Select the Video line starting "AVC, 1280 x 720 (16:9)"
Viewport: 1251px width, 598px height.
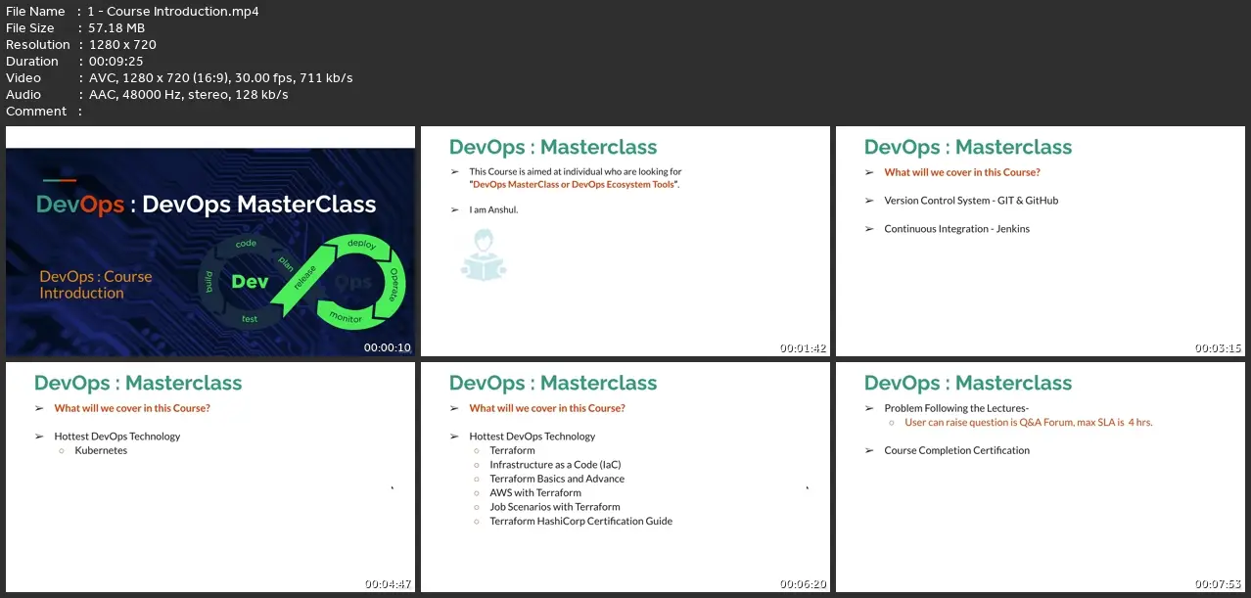click(220, 78)
